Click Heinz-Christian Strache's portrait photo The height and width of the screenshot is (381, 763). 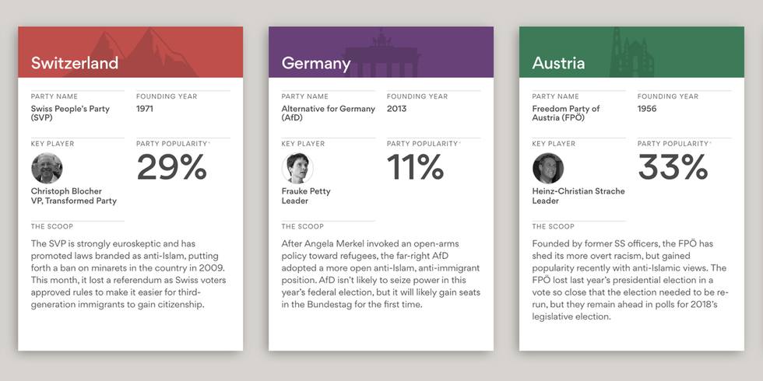pyautogui.click(x=548, y=168)
